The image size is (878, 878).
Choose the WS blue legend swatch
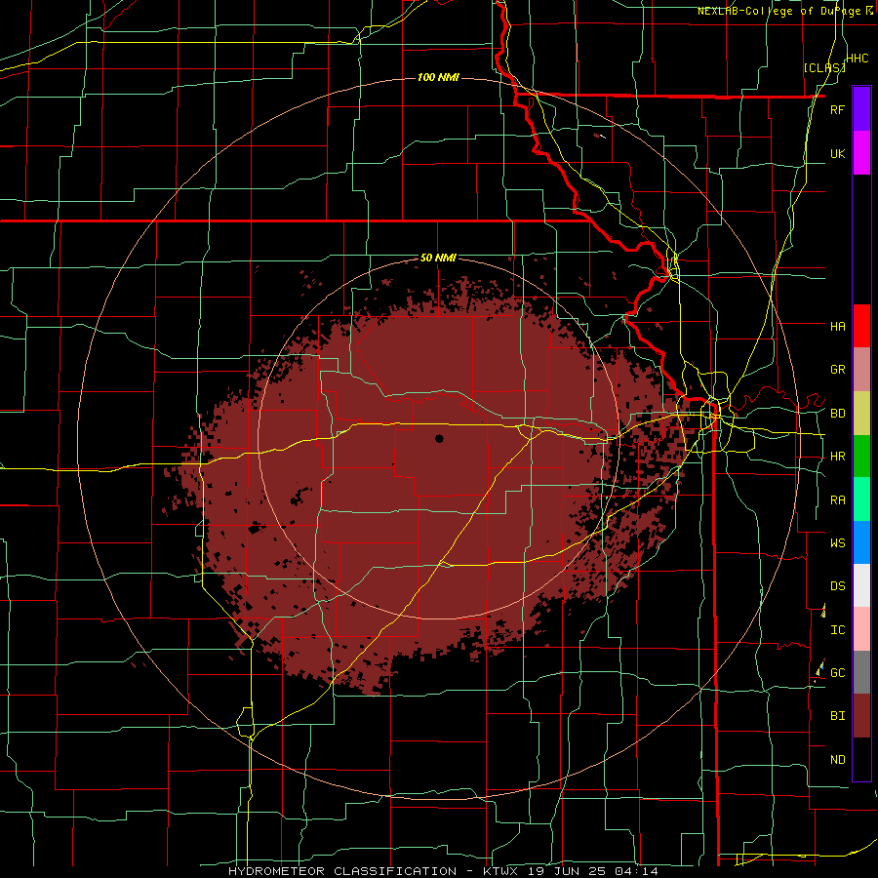[861, 542]
